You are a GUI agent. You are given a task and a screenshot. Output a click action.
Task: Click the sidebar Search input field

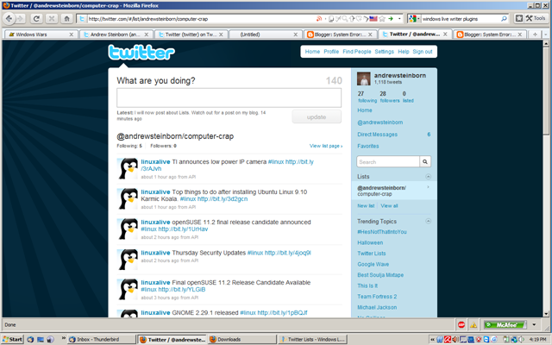(x=388, y=162)
